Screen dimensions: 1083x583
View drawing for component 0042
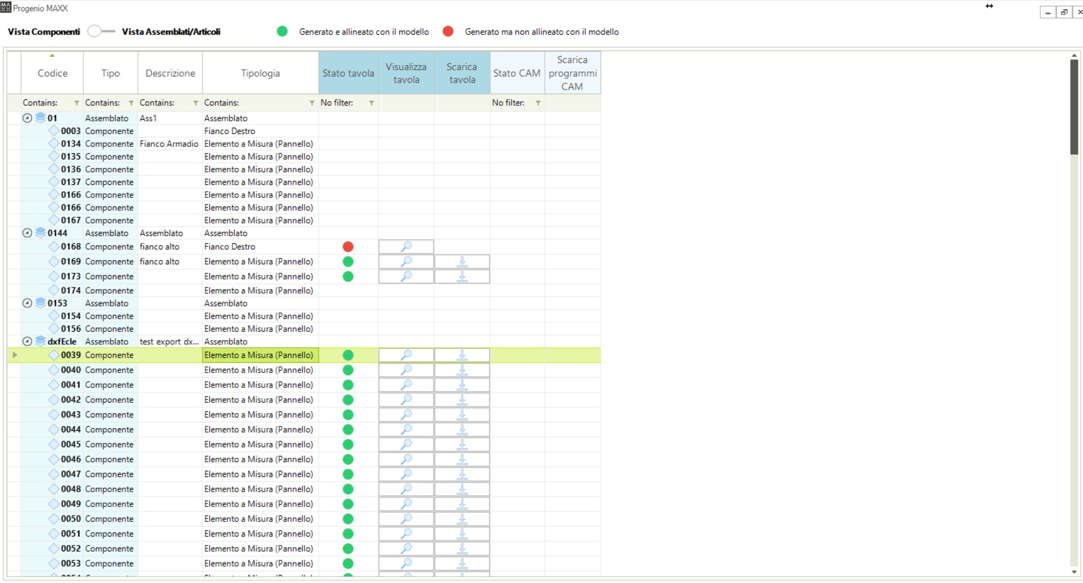point(406,400)
